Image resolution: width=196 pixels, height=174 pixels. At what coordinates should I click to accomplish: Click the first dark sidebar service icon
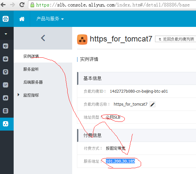[x=6, y=46]
